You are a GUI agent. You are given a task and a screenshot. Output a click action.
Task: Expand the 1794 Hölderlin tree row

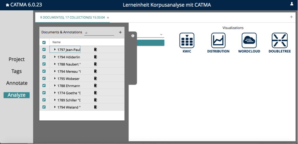point(55,57)
